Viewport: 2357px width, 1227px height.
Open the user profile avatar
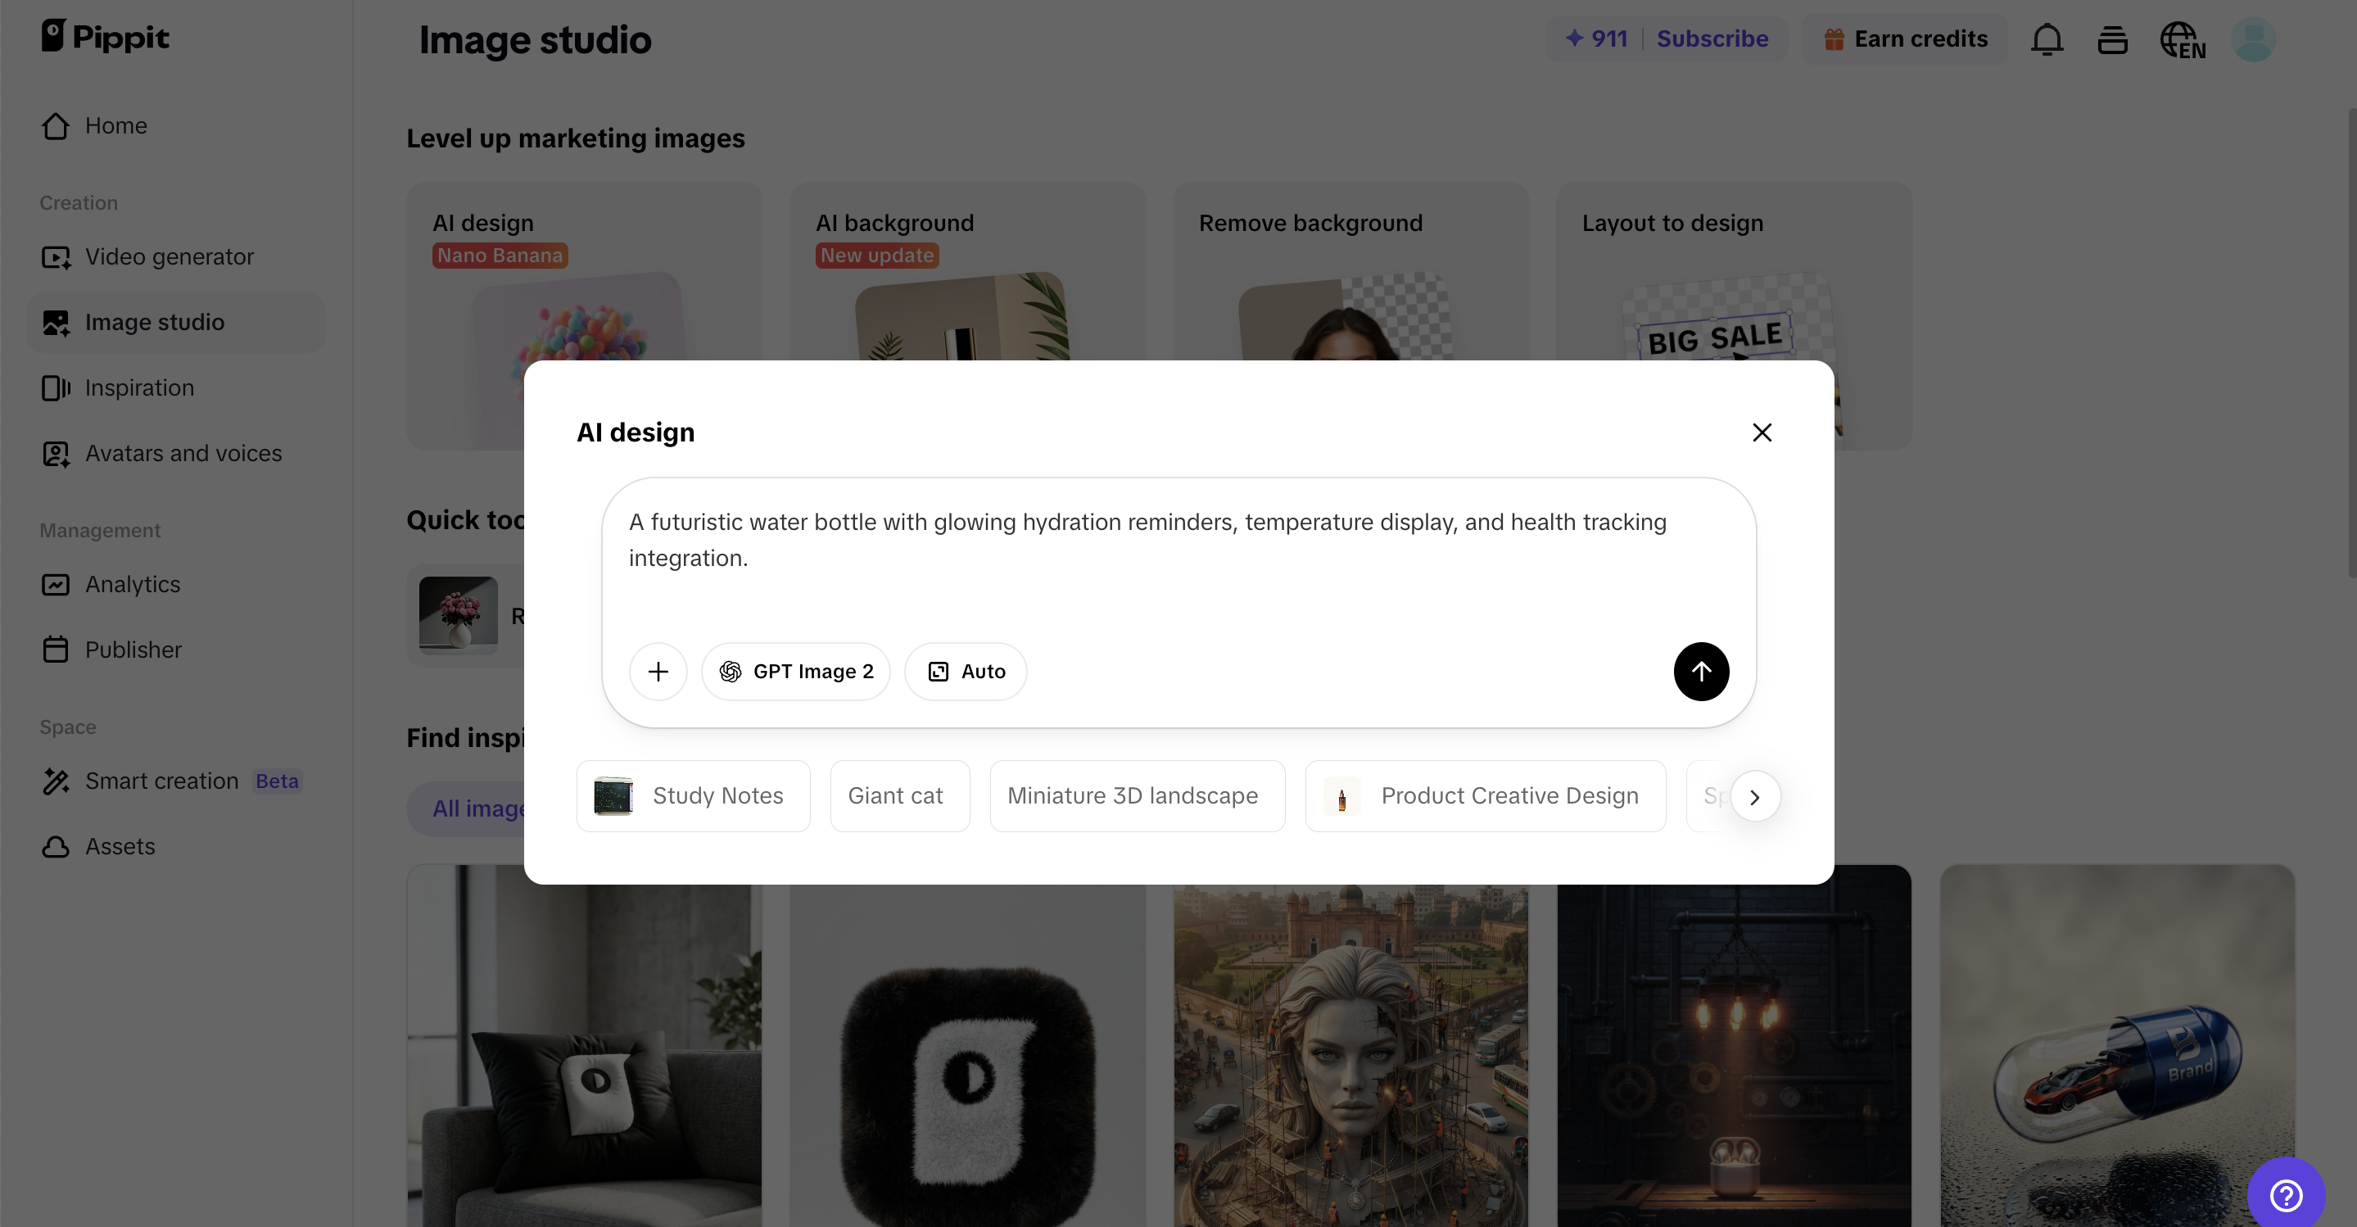[x=2253, y=39]
